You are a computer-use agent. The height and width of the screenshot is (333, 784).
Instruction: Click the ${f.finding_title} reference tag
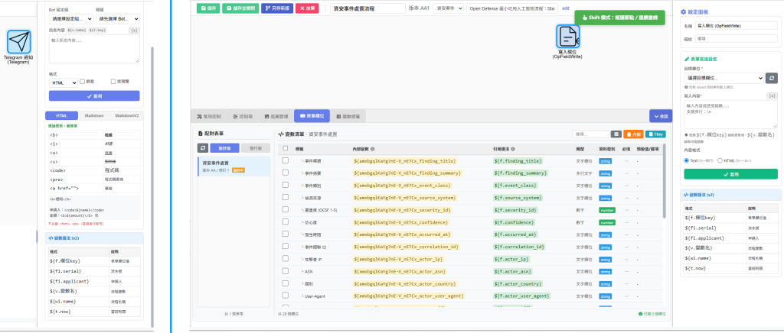(x=518, y=161)
